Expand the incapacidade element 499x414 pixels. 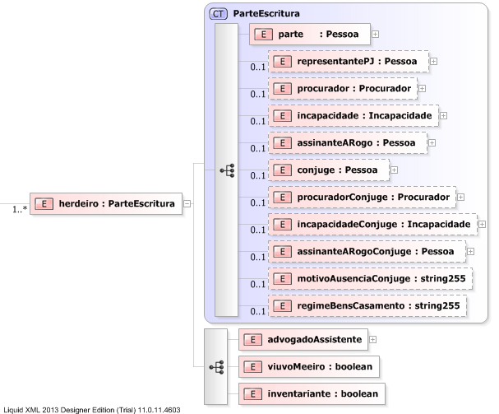[x=444, y=116]
